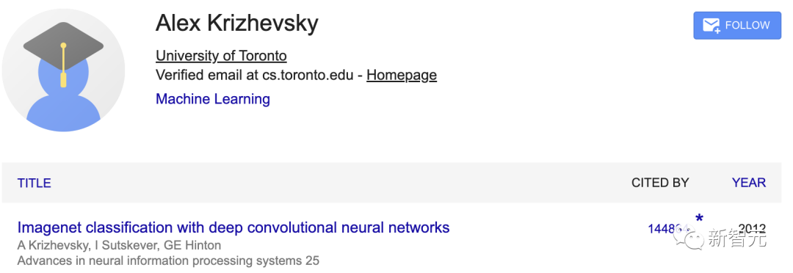Image resolution: width=793 pixels, height=273 pixels.
Task: Click the authors line A Krizhevsky, I Sutskever
Action: (x=119, y=246)
